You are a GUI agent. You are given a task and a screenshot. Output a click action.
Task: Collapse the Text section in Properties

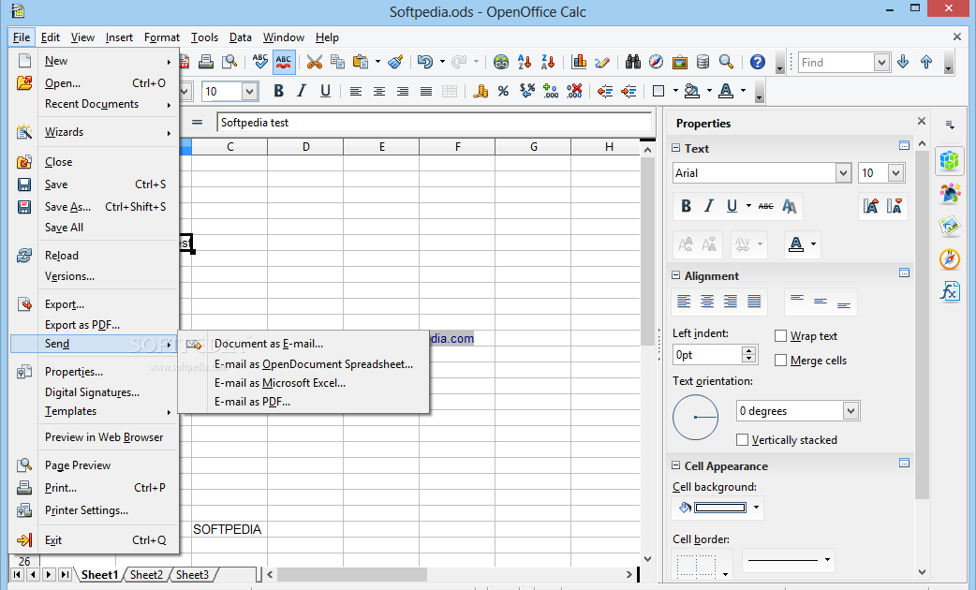point(676,148)
